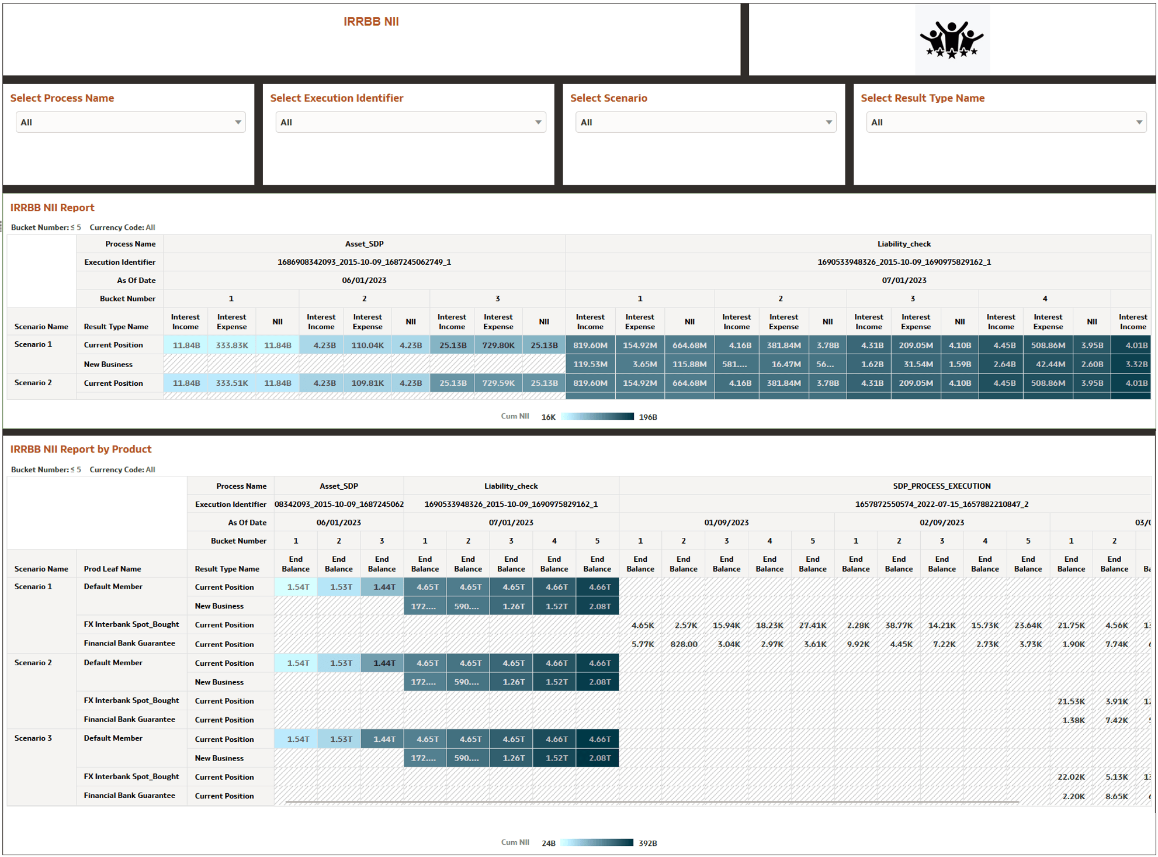Click the 2.08T New Business cell for Scenario 1
Viewport: 1158px width, 857px height.
coord(598,606)
